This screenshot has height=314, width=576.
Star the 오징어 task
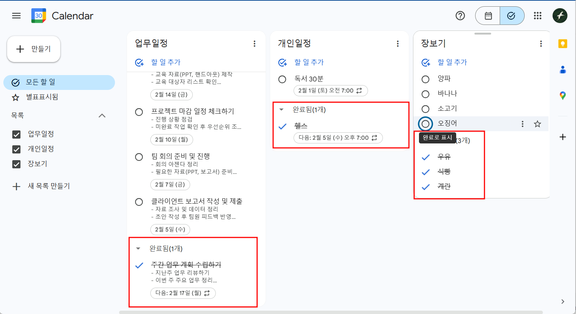pos(537,124)
